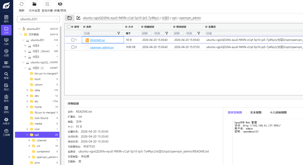
Task: Open the ubuntu.E01 evidence dropdown
Action: click(38, 19)
